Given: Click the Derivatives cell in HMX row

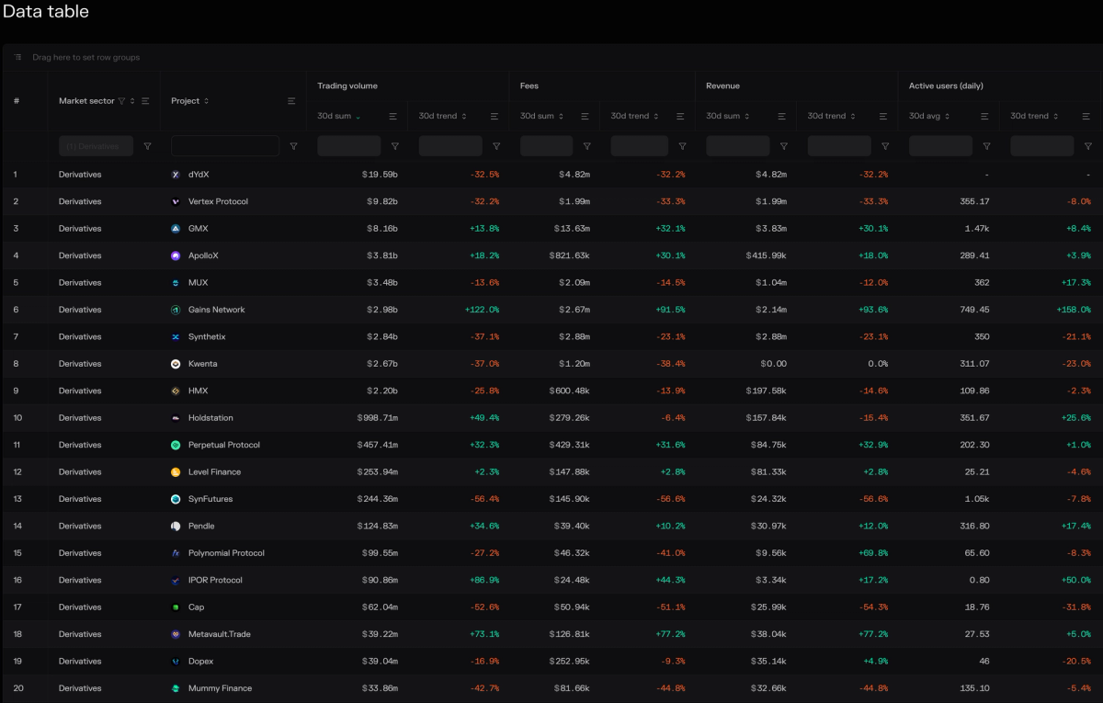Looking at the screenshot, I should click(x=80, y=391).
